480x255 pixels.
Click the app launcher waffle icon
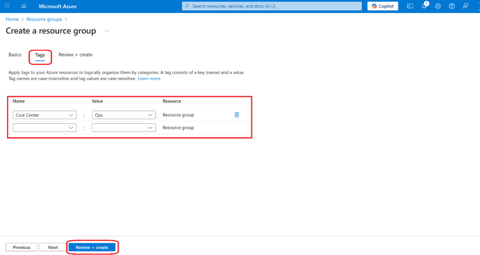[x=7, y=6]
